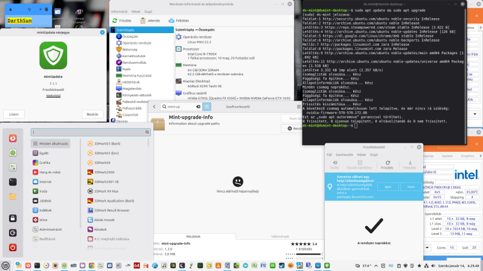
Task: Delete the DarthSun sticky note via trash icon
Action: point(46,9)
